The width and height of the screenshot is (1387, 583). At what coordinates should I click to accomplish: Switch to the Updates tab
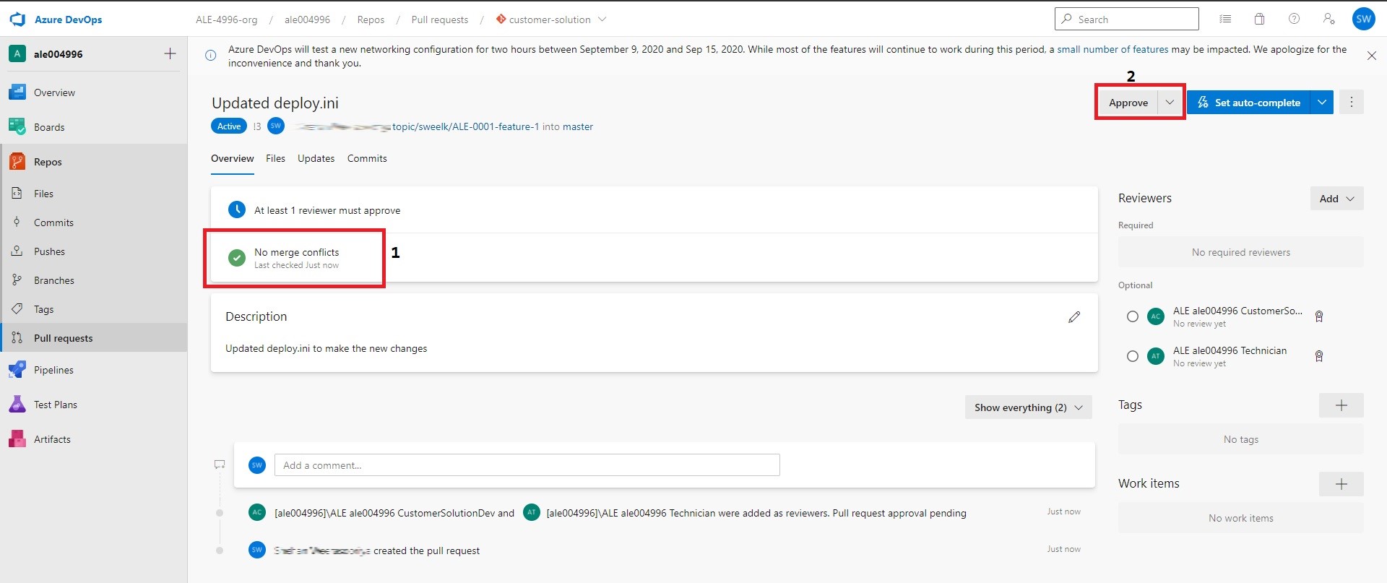tap(316, 158)
